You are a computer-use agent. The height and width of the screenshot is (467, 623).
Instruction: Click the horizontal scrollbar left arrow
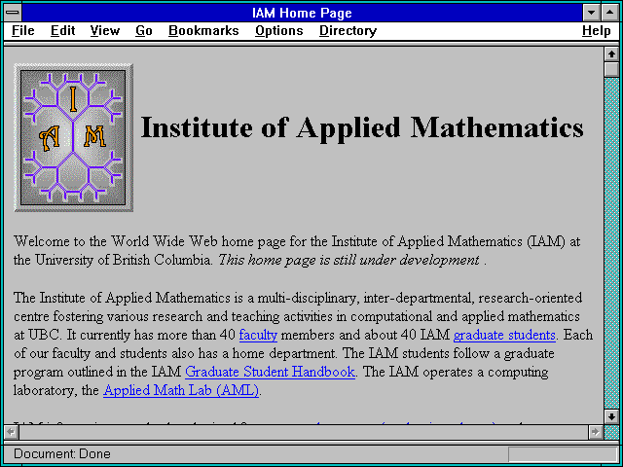click(11, 432)
